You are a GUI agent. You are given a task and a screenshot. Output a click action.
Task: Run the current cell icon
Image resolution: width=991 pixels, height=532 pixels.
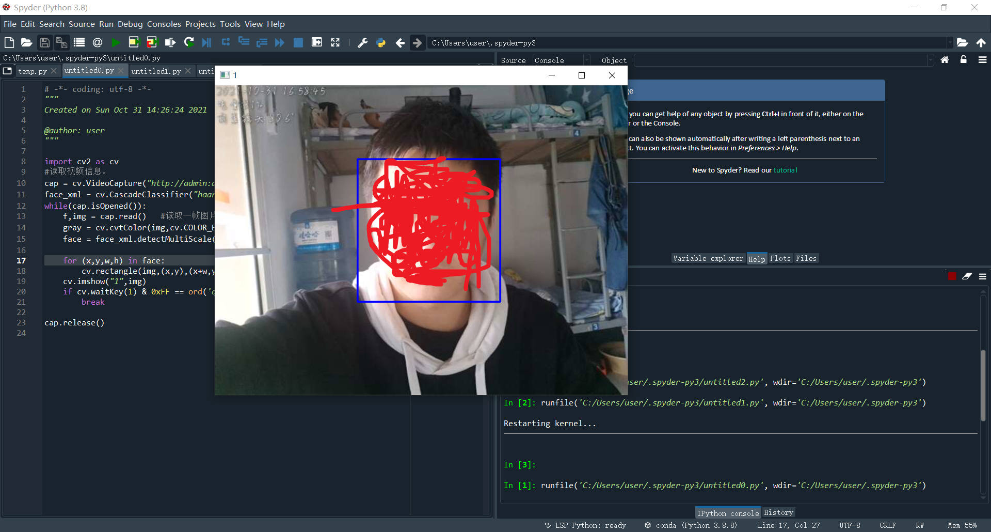tap(134, 42)
